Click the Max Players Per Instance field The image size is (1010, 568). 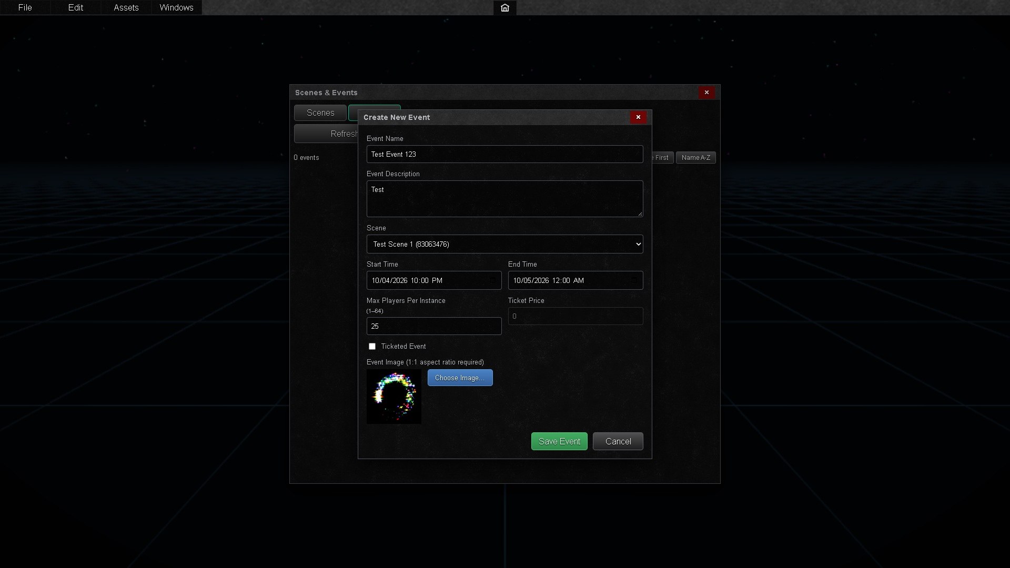(x=433, y=326)
